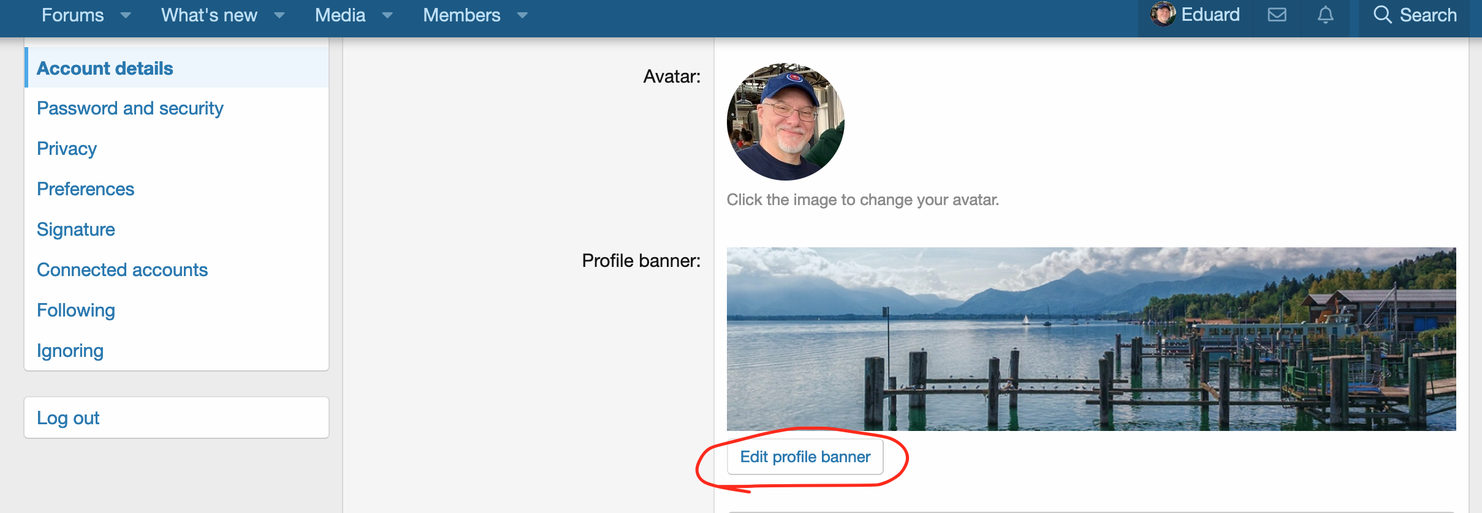Click the avatar image to change it
This screenshot has height=513, width=1482.
(x=785, y=122)
